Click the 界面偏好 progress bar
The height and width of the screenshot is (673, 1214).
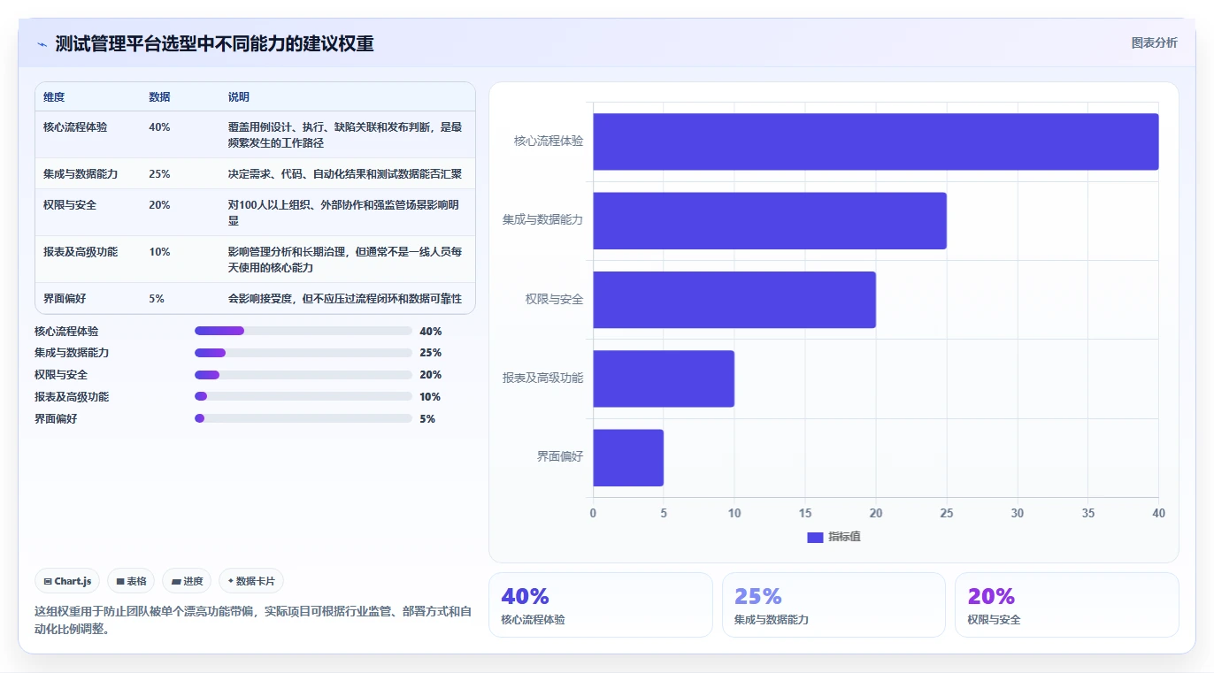point(303,418)
